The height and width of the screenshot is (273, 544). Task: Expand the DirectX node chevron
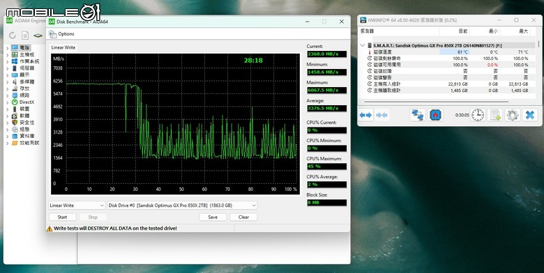point(7,102)
